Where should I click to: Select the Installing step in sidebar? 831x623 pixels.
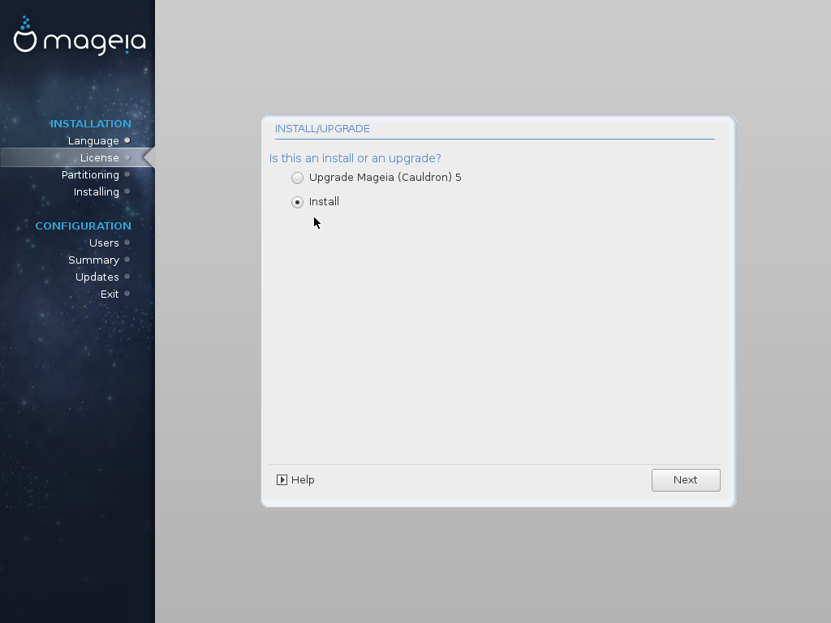(x=96, y=191)
